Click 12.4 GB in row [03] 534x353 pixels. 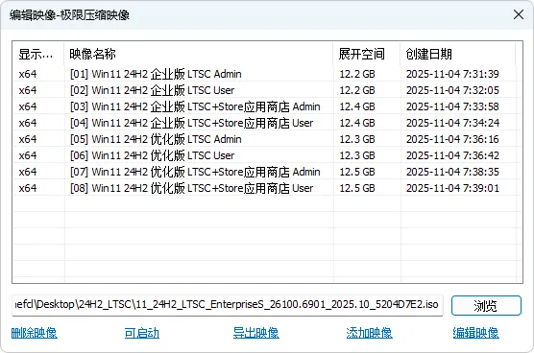click(x=357, y=106)
